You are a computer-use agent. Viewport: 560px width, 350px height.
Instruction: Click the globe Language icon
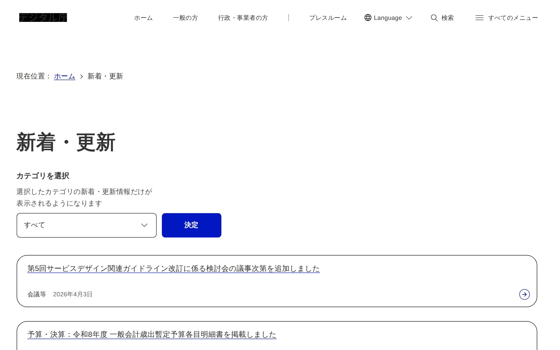(368, 18)
